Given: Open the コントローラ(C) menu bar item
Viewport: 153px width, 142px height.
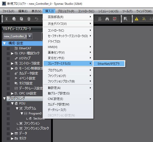Looking at the screenshot, I should click(x=86, y=11).
